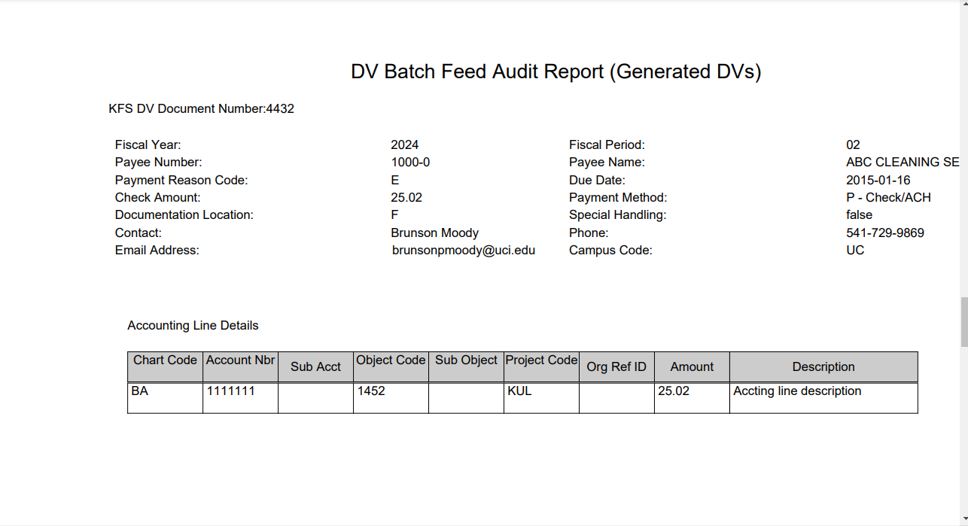Screen dimensions: 968x526
Task: Click the Chart Code column header
Action: click(x=165, y=360)
